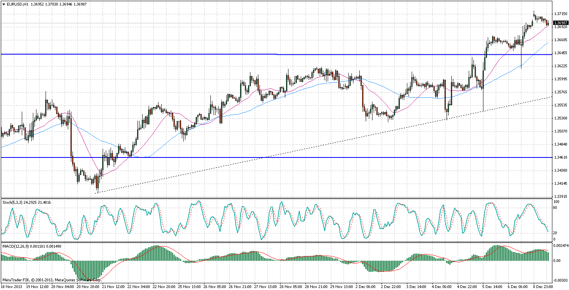Click the MACD 0.002474 scale label

pos(560,246)
